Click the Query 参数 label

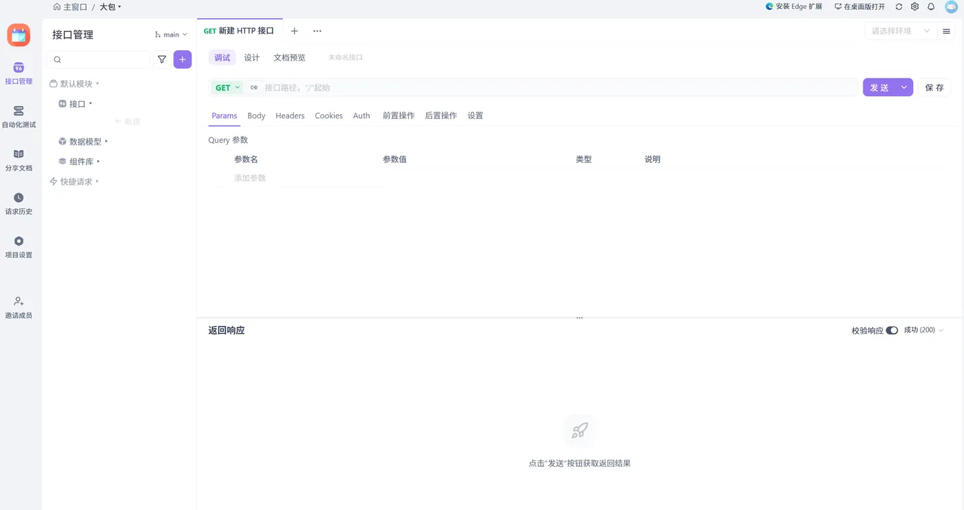(228, 140)
